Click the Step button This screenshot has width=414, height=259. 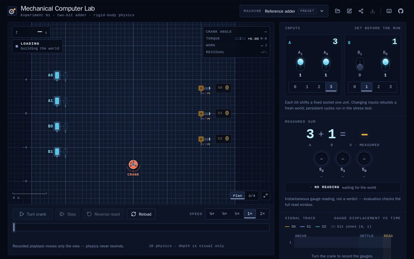[x=68, y=214]
